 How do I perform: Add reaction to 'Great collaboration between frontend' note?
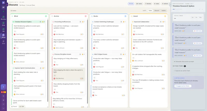pos(134,45)
